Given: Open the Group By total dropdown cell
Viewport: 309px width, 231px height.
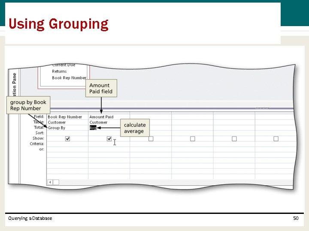Looking at the screenshot, I should pos(67,127).
